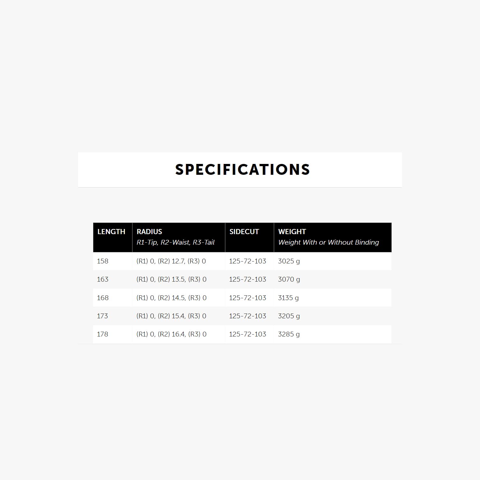The width and height of the screenshot is (480, 480).
Task: Click the sidecut value in the 168 row
Action: click(247, 298)
